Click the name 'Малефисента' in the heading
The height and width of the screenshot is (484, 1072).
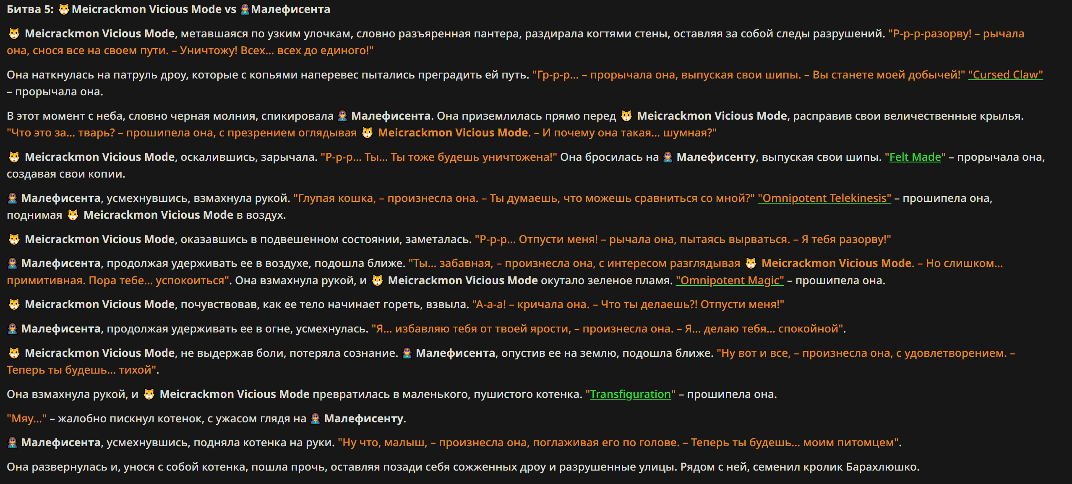coord(290,9)
